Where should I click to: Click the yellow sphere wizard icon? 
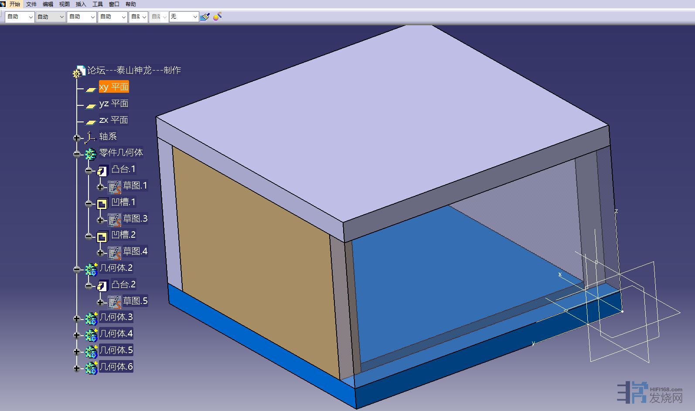tap(217, 17)
